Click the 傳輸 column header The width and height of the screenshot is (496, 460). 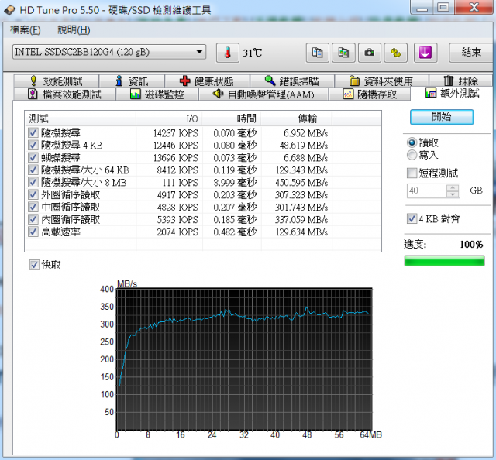coord(296,118)
